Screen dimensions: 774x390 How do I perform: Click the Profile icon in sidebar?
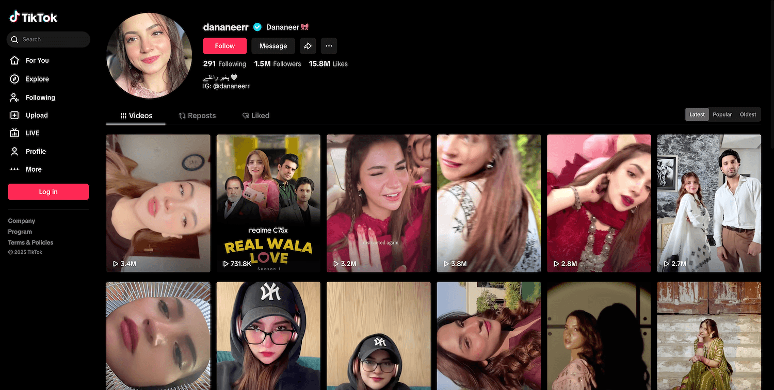[15, 151]
